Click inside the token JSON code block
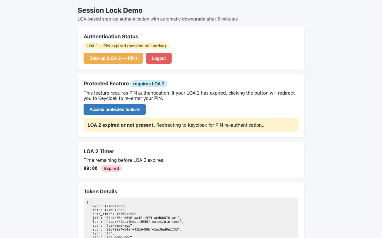 [x=191, y=217]
